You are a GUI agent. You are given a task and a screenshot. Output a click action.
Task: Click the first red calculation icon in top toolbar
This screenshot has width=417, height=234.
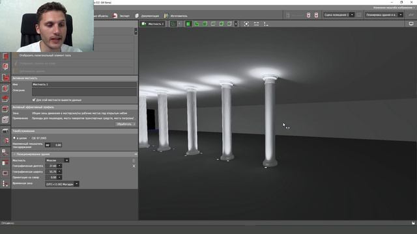(308, 15)
